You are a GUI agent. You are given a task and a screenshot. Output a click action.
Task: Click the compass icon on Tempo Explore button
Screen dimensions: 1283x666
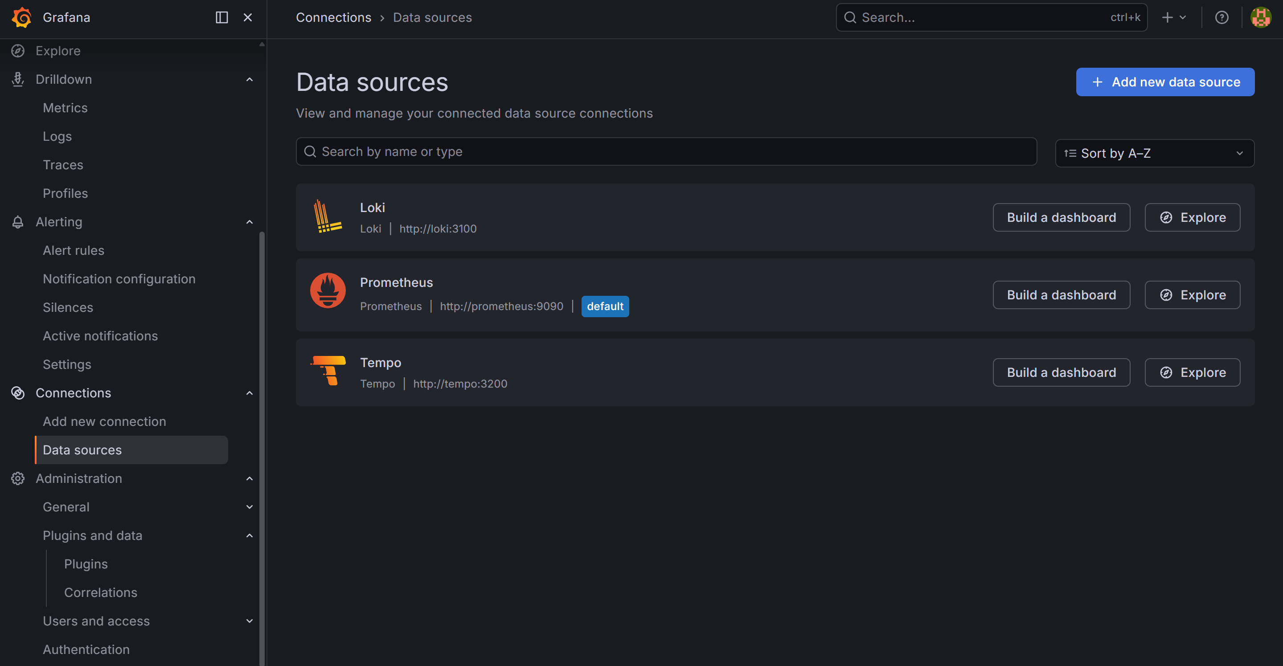pyautogui.click(x=1166, y=372)
